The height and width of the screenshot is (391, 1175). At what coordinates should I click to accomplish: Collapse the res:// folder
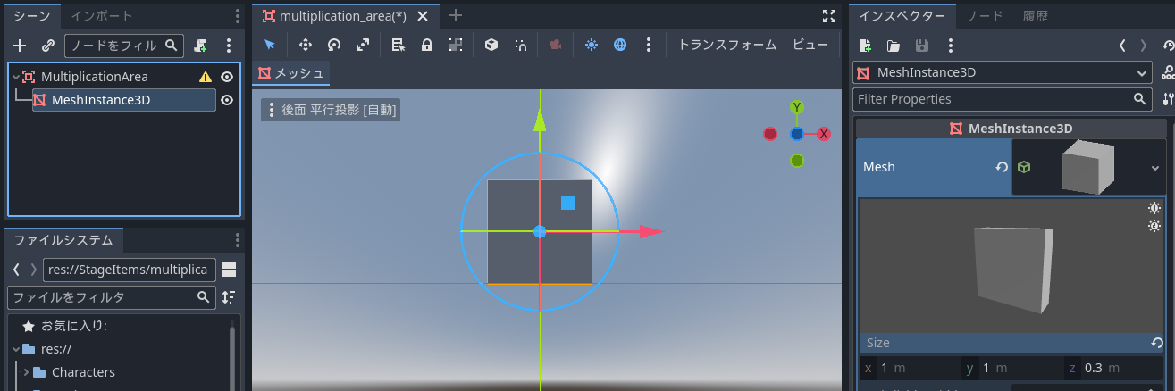click(x=16, y=349)
